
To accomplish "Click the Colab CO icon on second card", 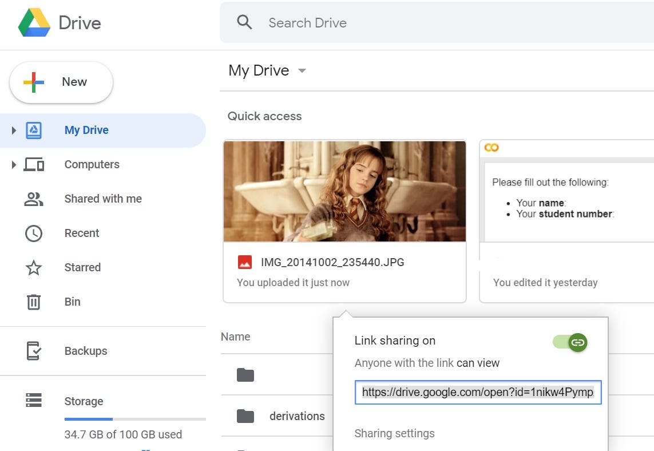I will pos(492,147).
